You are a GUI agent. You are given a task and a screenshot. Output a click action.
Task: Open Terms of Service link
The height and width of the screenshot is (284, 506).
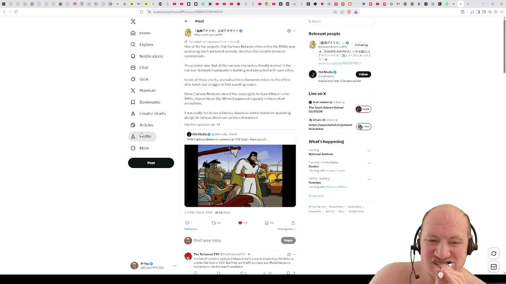[x=317, y=207]
